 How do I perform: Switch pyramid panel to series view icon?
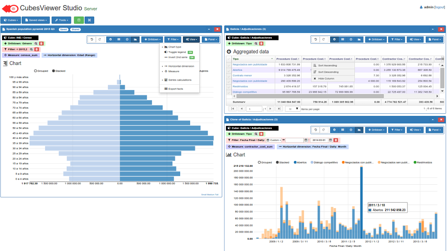(127, 39)
